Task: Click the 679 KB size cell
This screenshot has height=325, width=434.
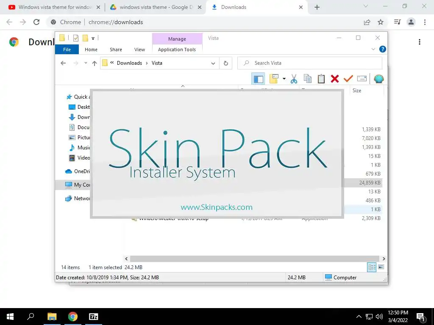Action: [373, 174]
